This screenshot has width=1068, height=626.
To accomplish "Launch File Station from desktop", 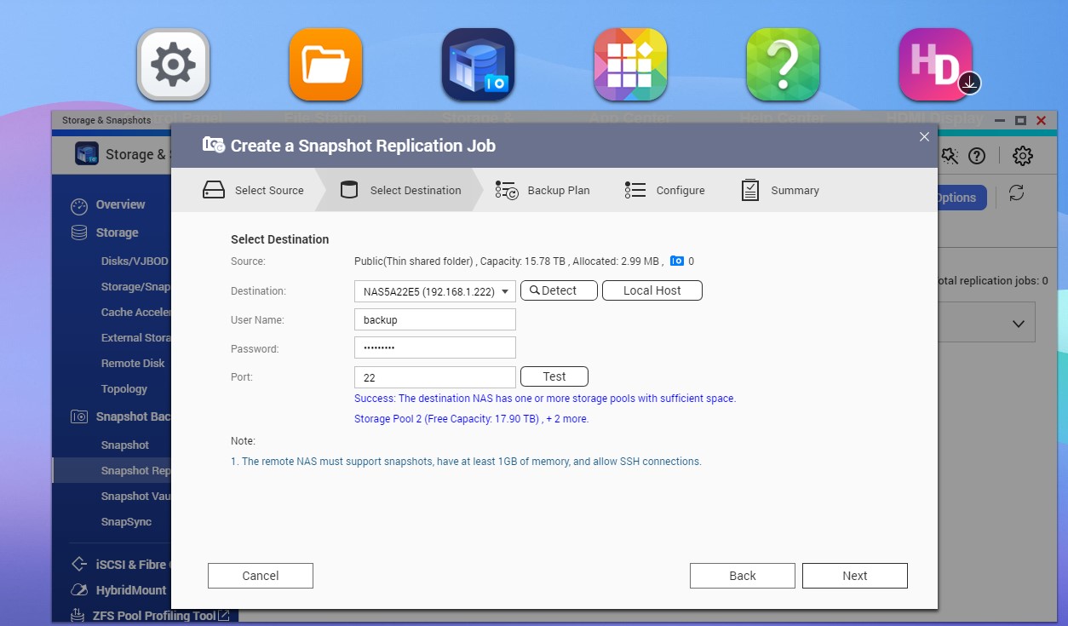I will pos(325,65).
